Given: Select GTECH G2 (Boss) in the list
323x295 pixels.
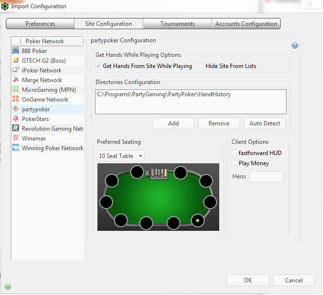Looking at the screenshot, I should [48, 61].
